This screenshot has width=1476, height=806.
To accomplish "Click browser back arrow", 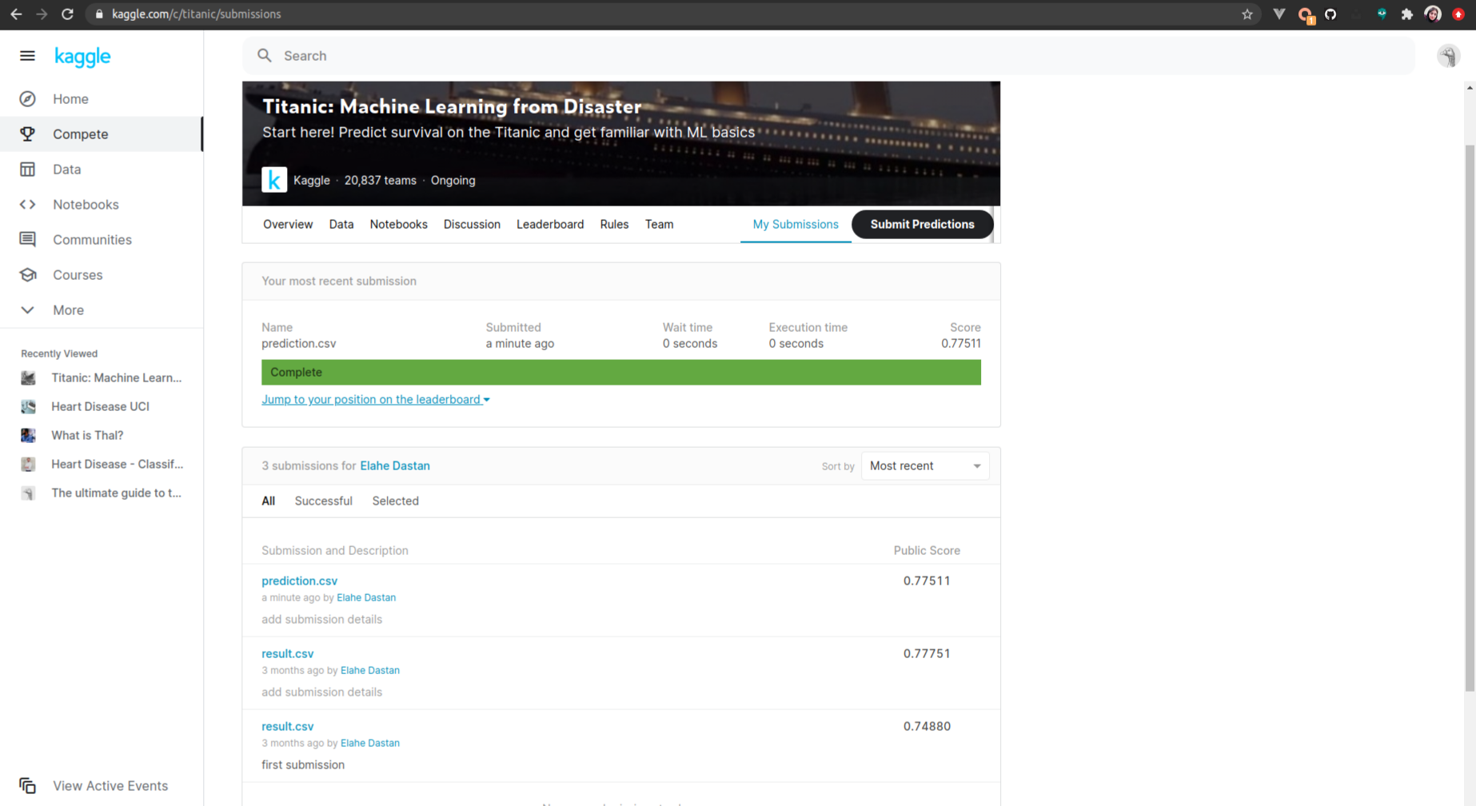I will click(x=16, y=14).
